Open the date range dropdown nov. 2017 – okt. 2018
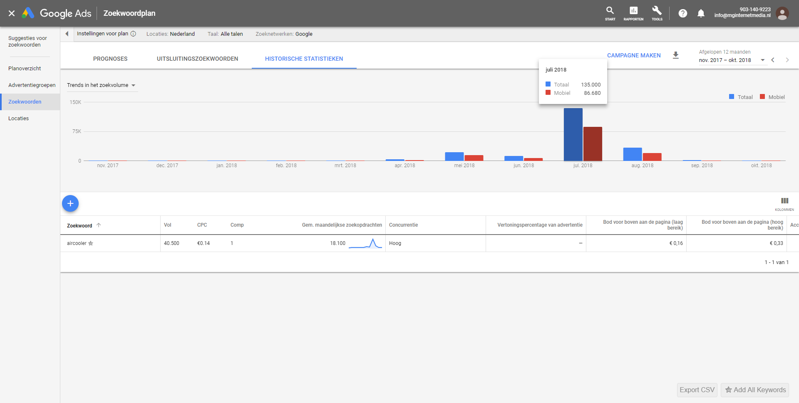Viewport: 799px width, 403px height. 732,60
